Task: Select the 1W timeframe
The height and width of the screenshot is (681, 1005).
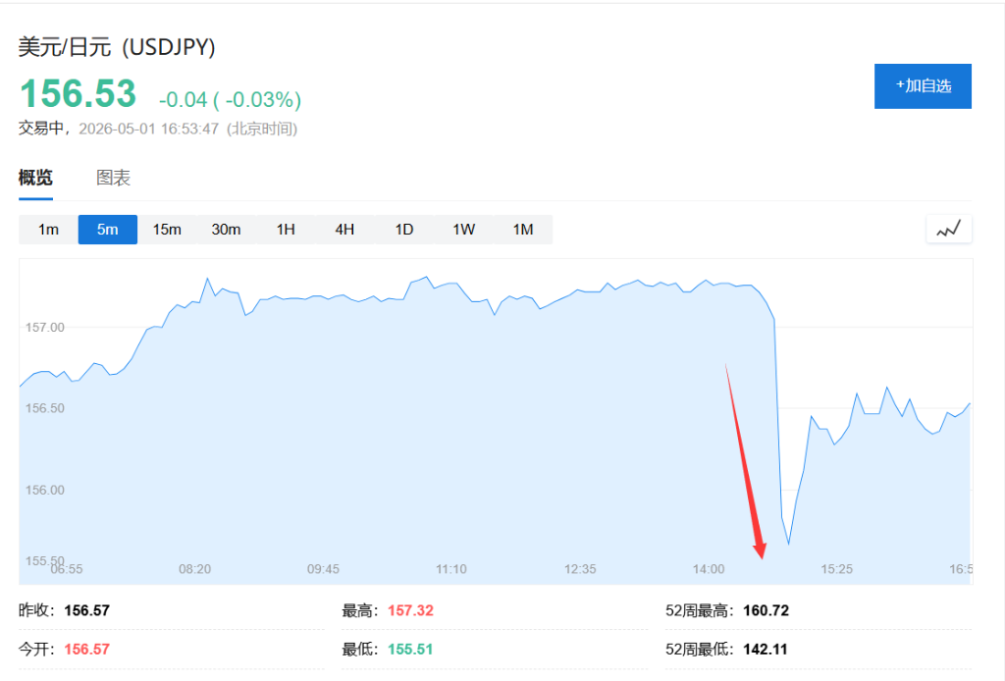Action: coord(463,230)
